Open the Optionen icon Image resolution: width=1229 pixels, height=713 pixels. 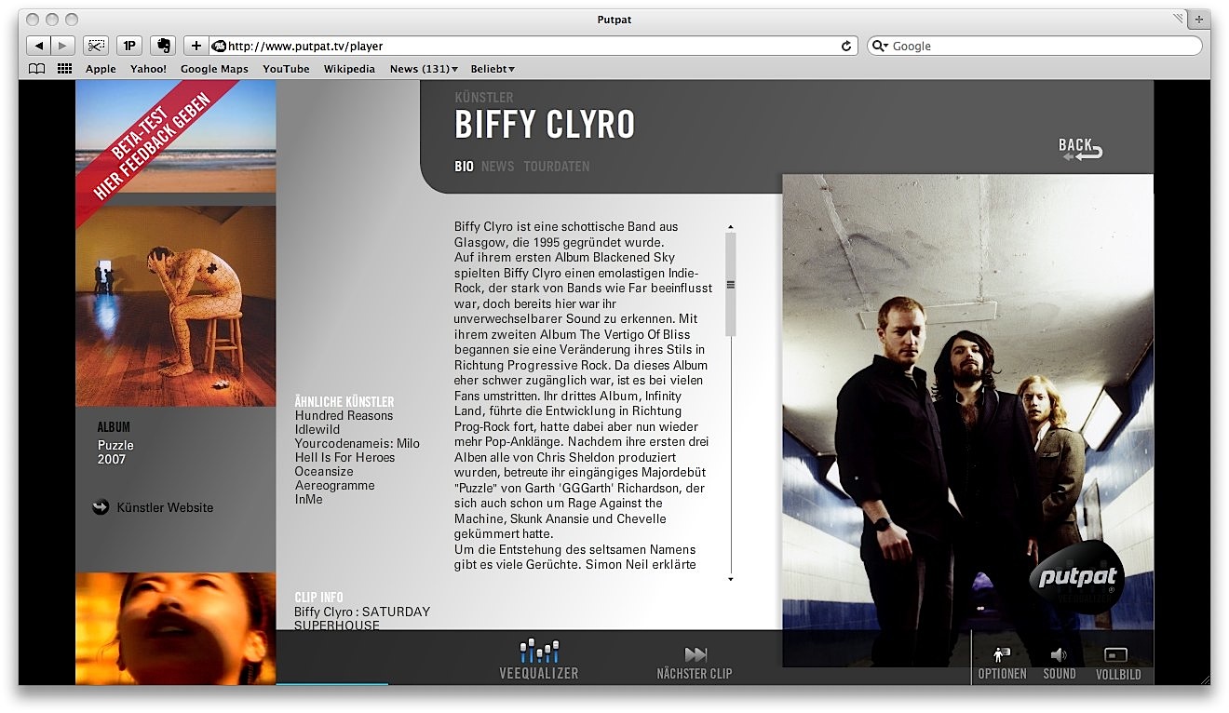[x=1002, y=654]
